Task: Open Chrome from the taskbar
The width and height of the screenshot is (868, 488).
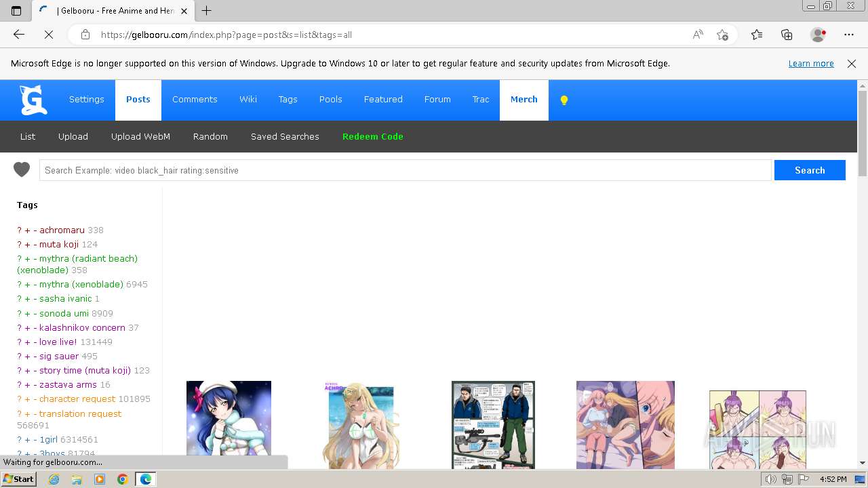Action: [x=122, y=479]
